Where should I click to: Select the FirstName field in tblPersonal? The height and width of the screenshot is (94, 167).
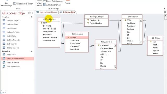(x=131, y=26)
